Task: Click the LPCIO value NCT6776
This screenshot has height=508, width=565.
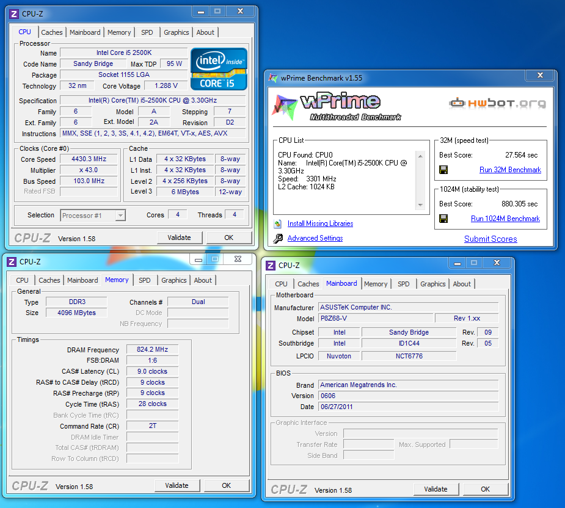Action: click(409, 357)
